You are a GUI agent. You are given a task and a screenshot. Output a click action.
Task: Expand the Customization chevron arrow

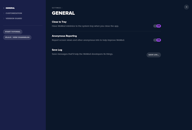point(4,13)
